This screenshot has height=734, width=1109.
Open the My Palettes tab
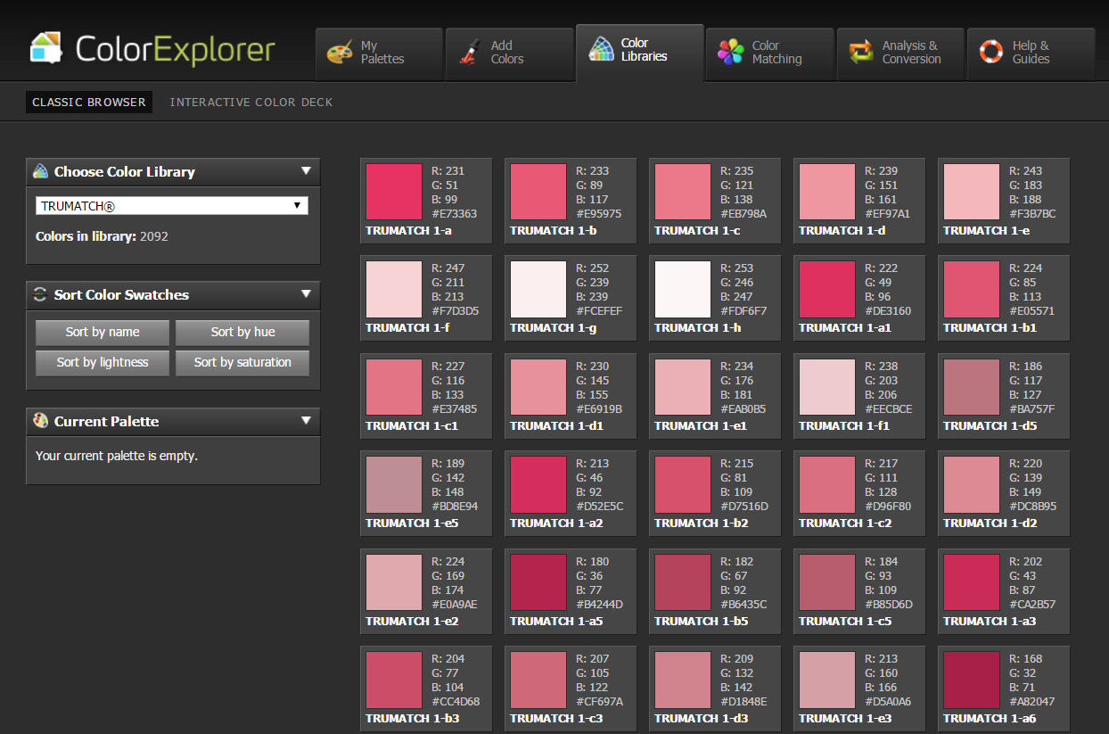pos(379,54)
